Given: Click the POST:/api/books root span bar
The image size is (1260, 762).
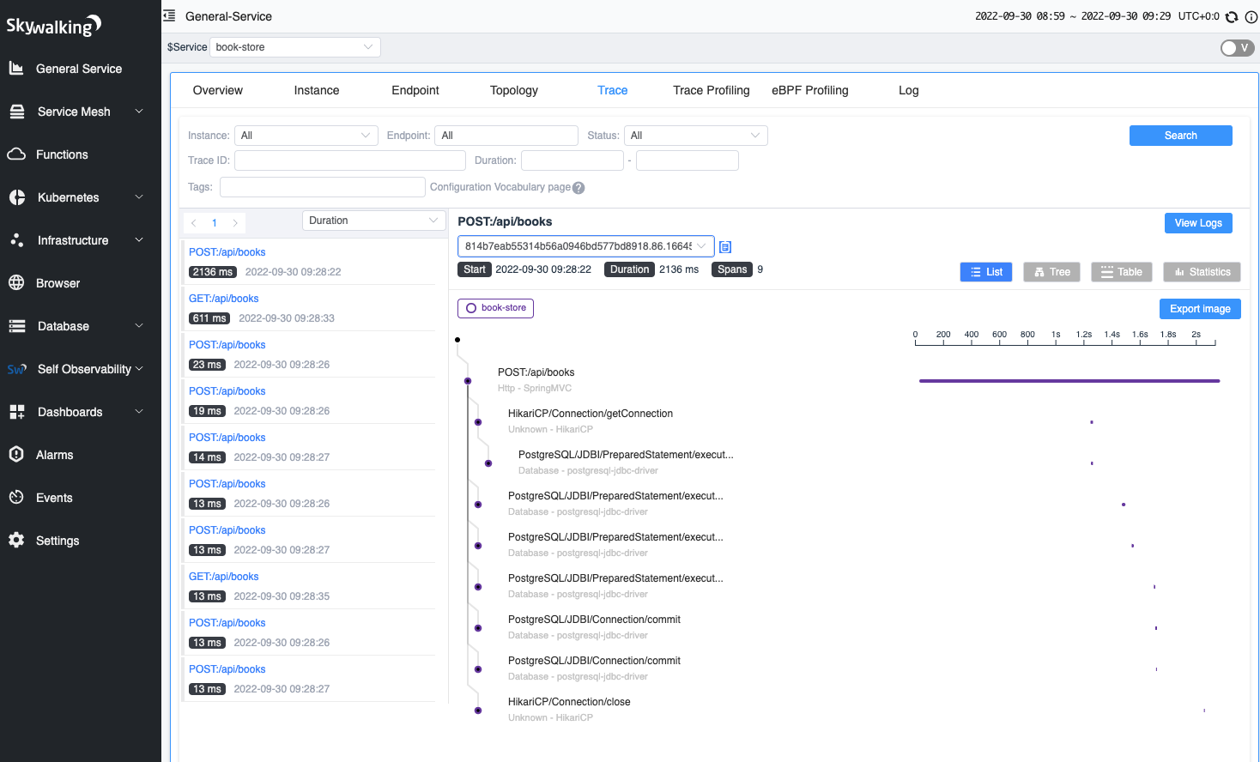Looking at the screenshot, I should coord(1069,381).
